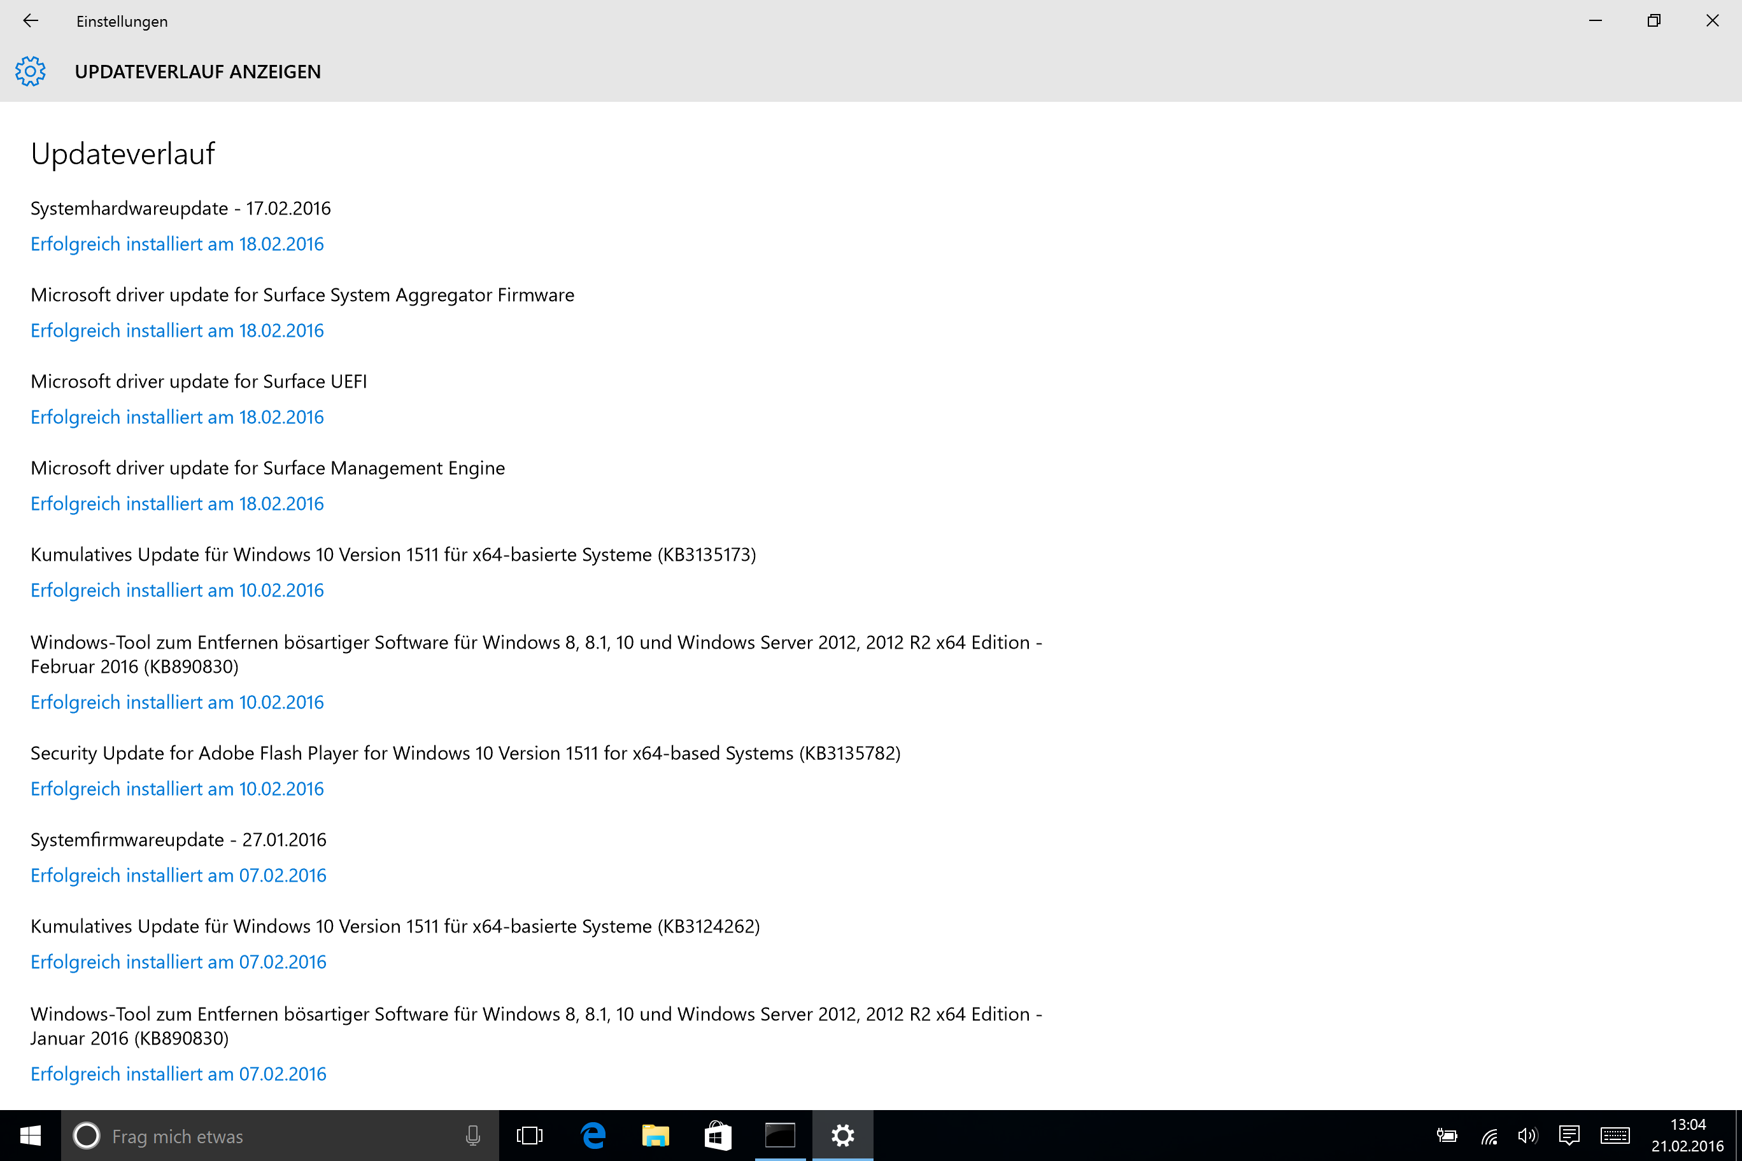This screenshot has width=1742, height=1161.
Task: Open install status link for KB3135173
Action: click(177, 591)
